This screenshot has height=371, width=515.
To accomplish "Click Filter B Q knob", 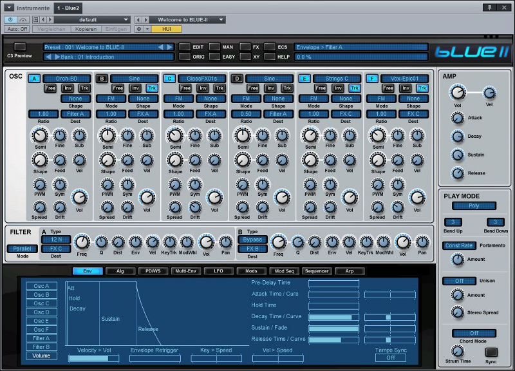I will [x=297, y=243].
